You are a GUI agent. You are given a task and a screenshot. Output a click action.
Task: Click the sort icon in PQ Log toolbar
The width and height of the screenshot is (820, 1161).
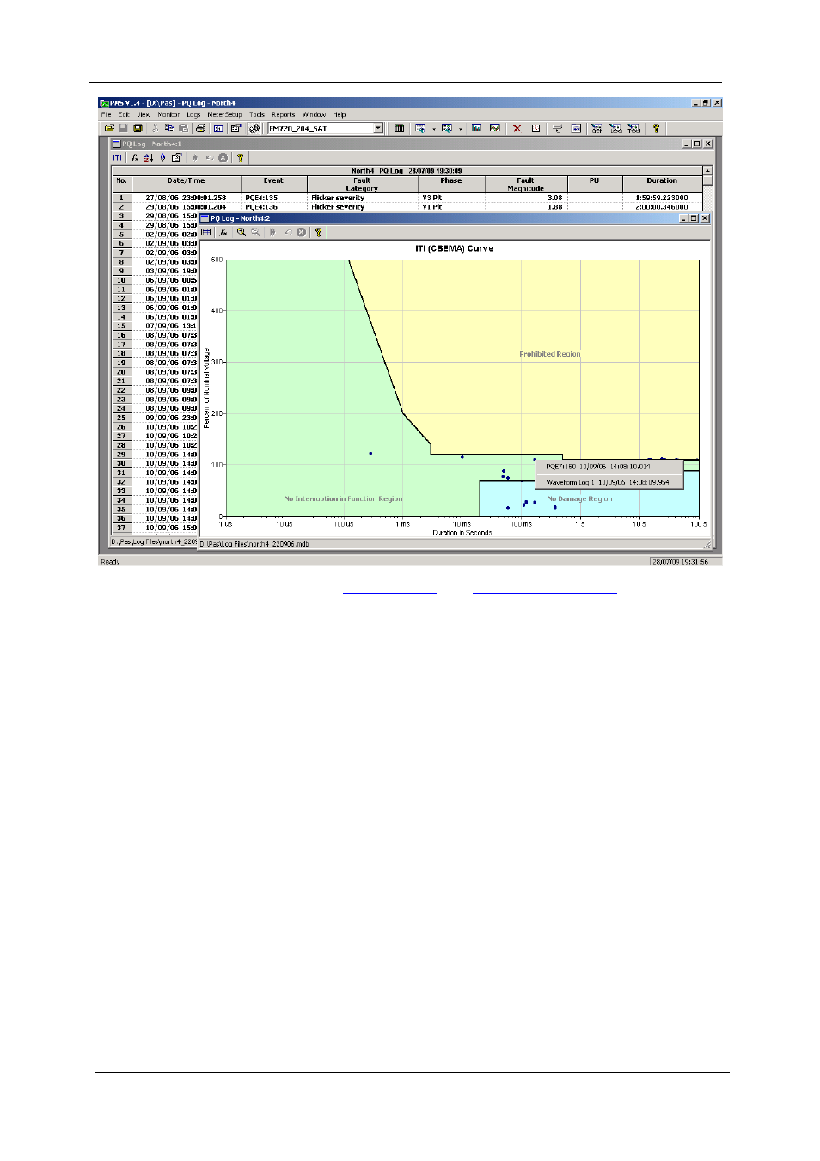(x=149, y=158)
